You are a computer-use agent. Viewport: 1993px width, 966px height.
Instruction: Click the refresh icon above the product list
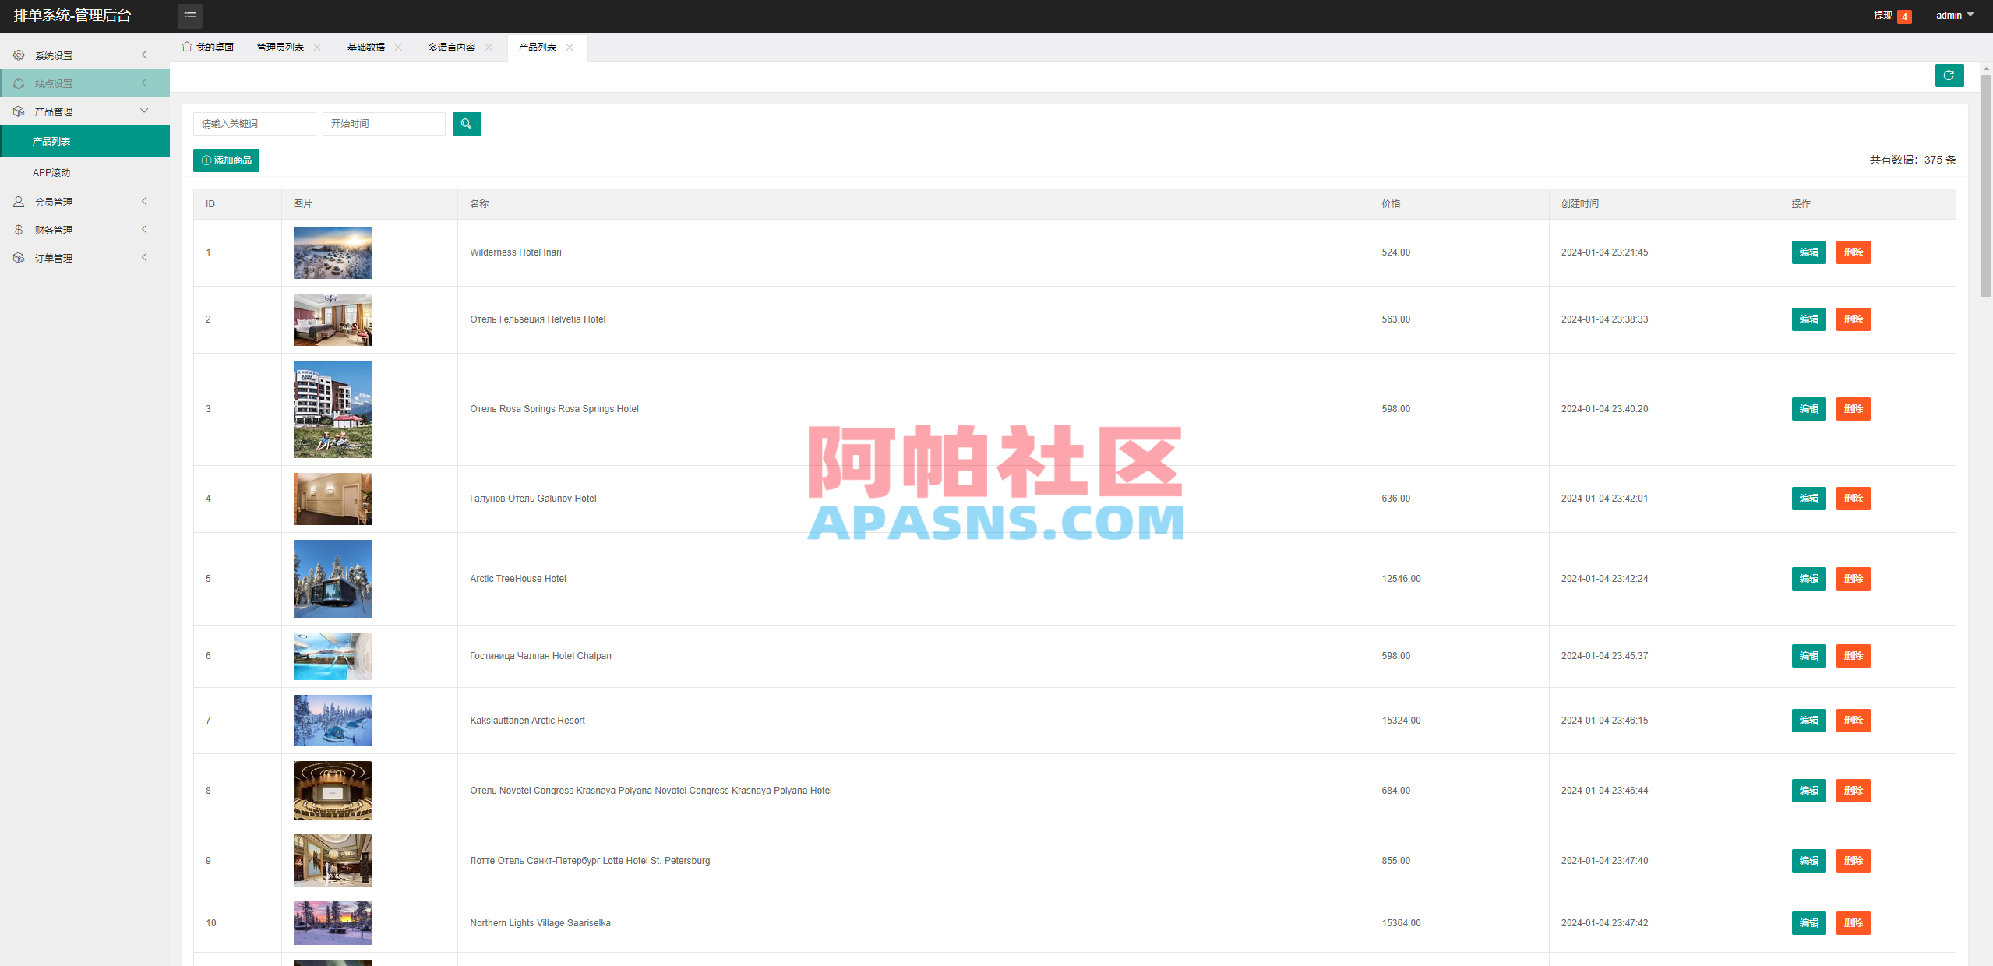coord(1949,76)
